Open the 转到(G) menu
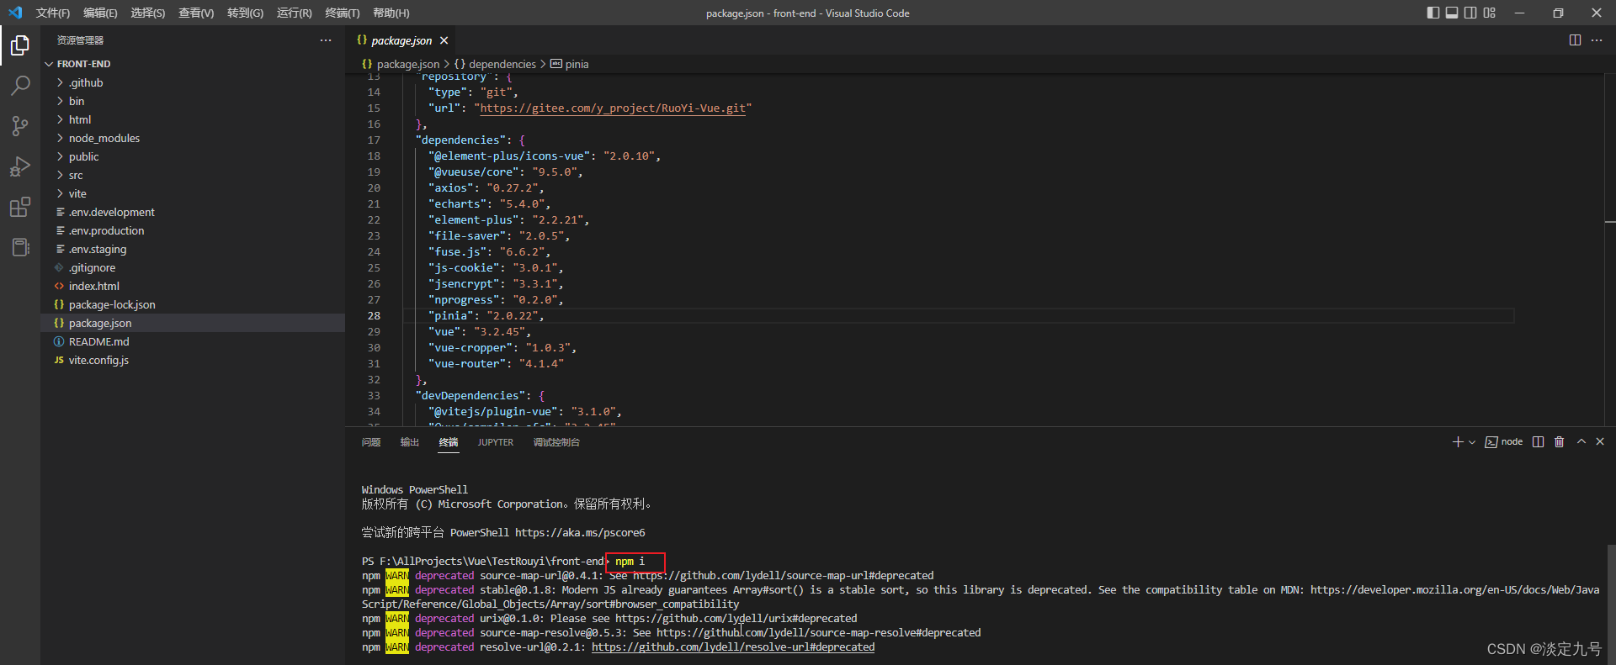Viewport: 1616px width, 665px height. pyautogui.click(x=245, y=13)
